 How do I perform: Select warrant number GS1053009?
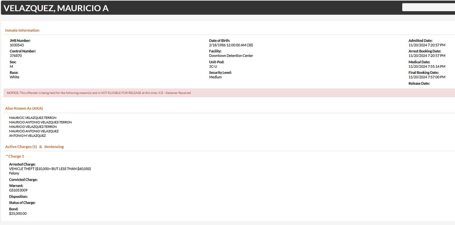point(19,191)
